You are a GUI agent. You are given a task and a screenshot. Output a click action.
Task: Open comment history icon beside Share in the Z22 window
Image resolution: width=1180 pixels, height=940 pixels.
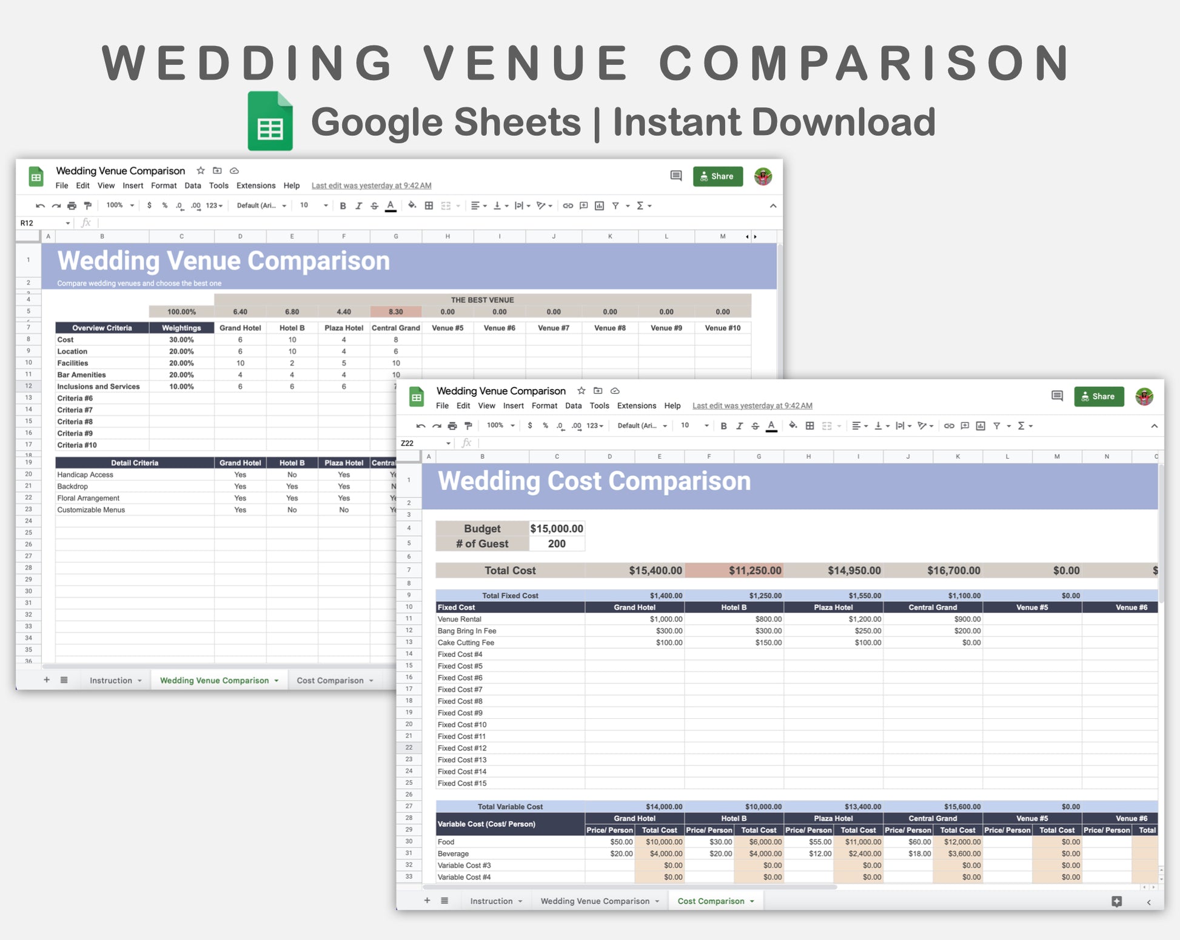(1057, 396)
